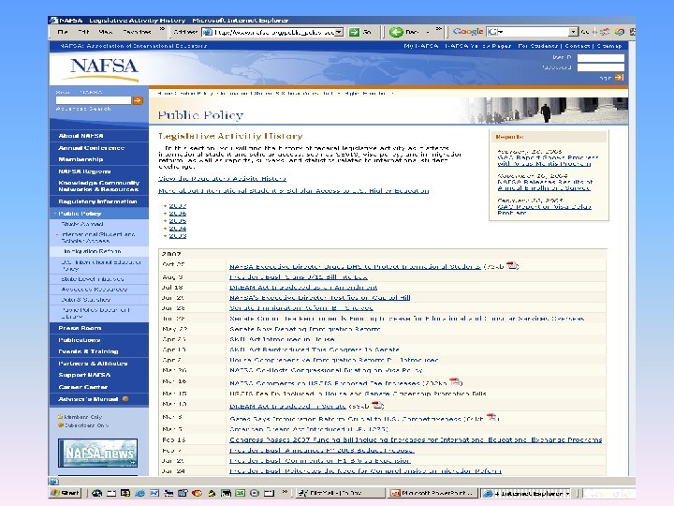Jump to the 2005 year link
This screenshot has height=506, width=674.
[x=178, y=221]
